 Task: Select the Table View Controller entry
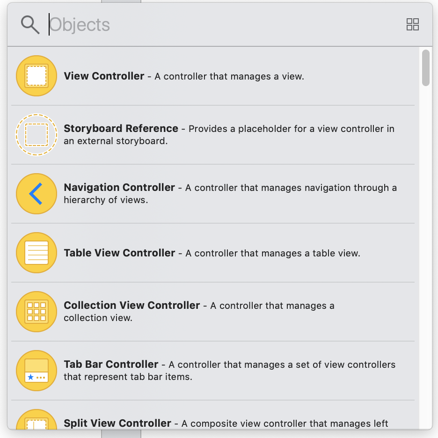pos(211,253)
